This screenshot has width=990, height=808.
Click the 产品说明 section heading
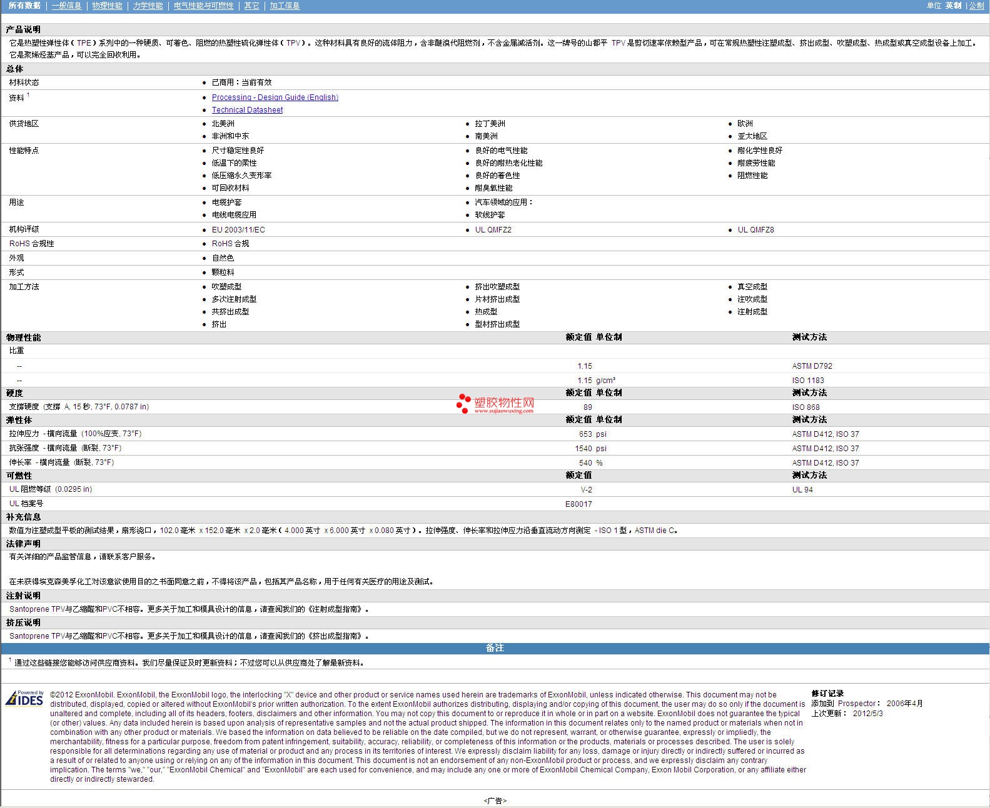pos(23,29)
